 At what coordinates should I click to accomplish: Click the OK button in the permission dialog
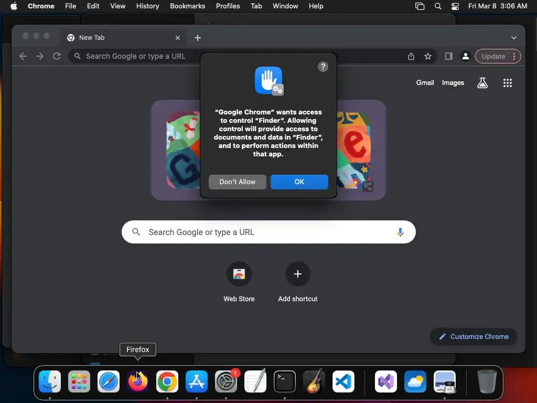(x=299, y=182)
